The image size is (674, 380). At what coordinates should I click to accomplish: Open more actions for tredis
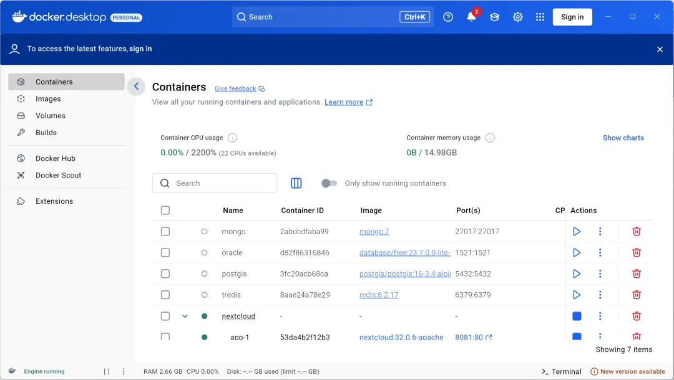pos(600,295)
